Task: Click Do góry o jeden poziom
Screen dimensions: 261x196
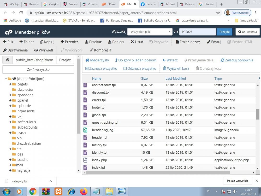Action: pyautogui.click(x=136, y=60)
